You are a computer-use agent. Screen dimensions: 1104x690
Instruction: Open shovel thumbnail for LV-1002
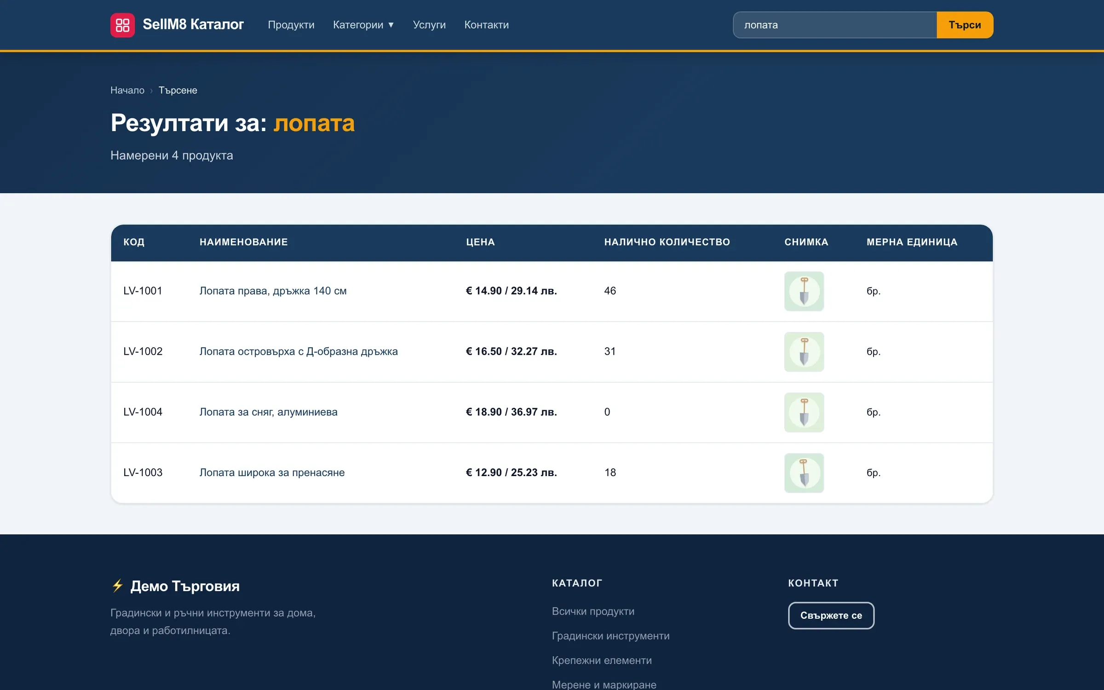coord(804,352)
